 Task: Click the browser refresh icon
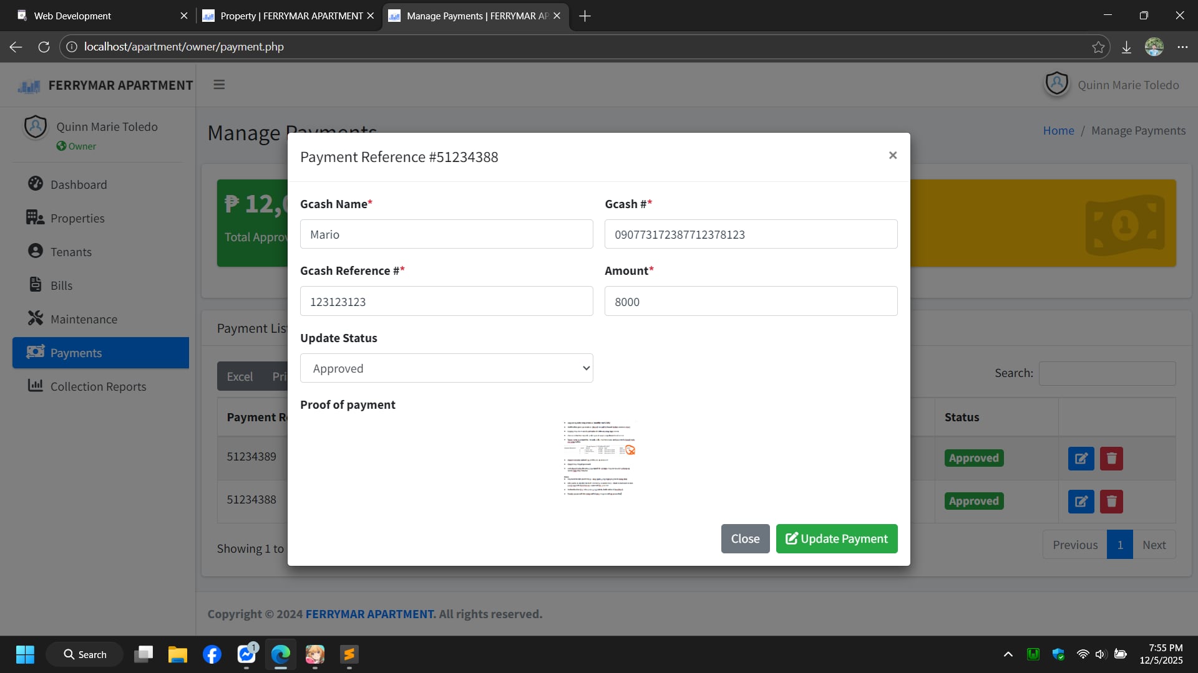[x=44, y=47]
